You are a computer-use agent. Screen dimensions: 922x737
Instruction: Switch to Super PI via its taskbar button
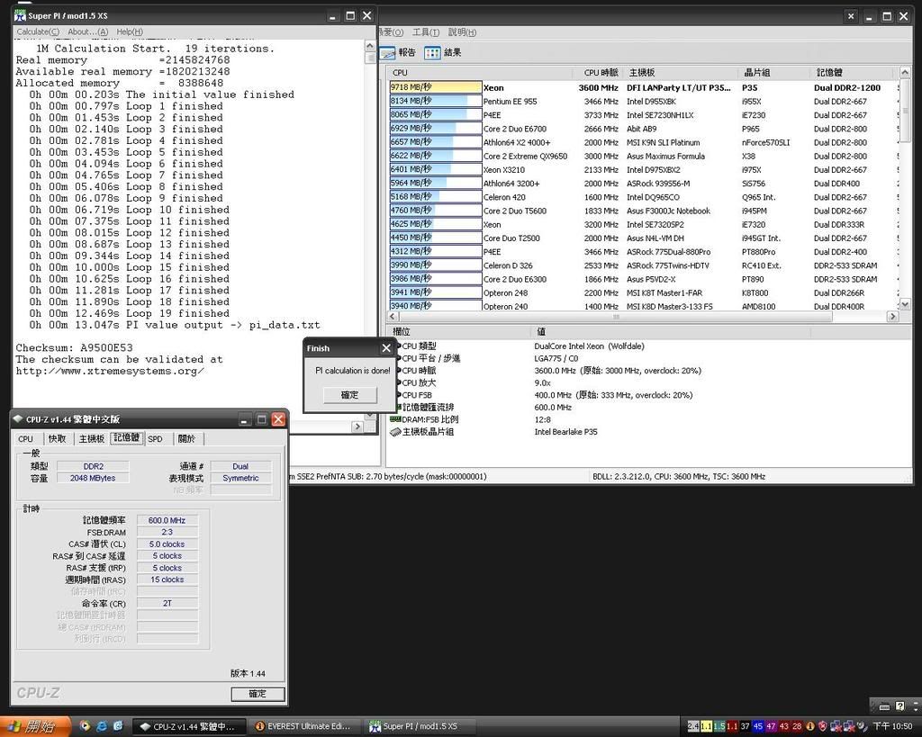(420, 727)
